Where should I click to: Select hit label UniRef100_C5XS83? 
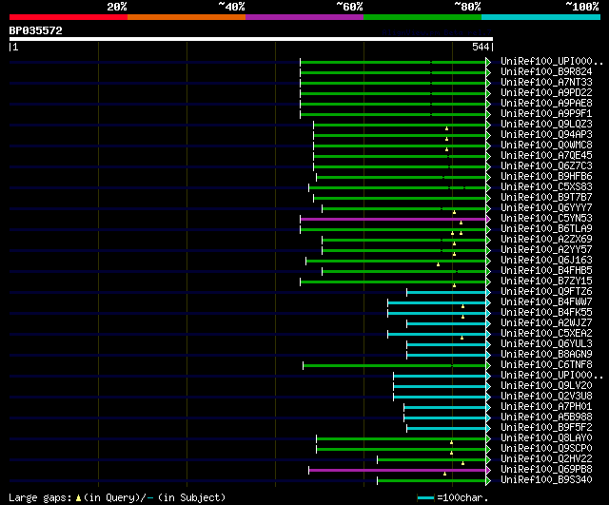546,187
